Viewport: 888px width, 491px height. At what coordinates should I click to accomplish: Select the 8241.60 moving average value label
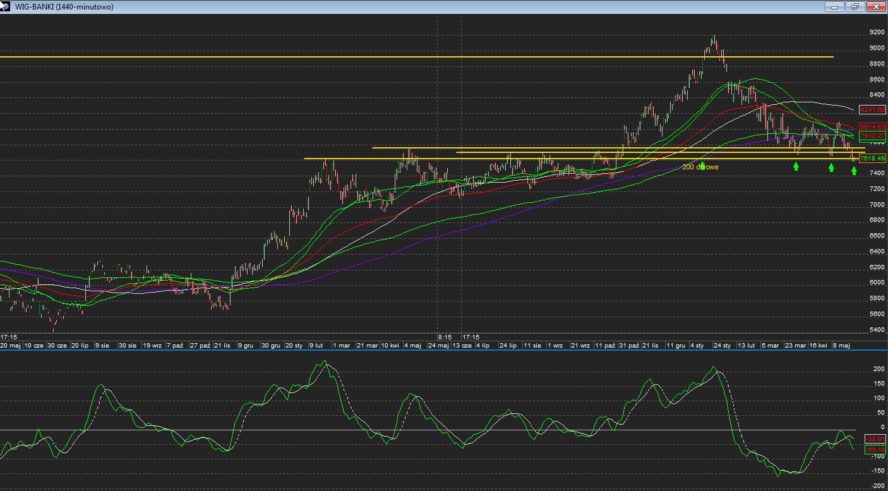(872, 109)
